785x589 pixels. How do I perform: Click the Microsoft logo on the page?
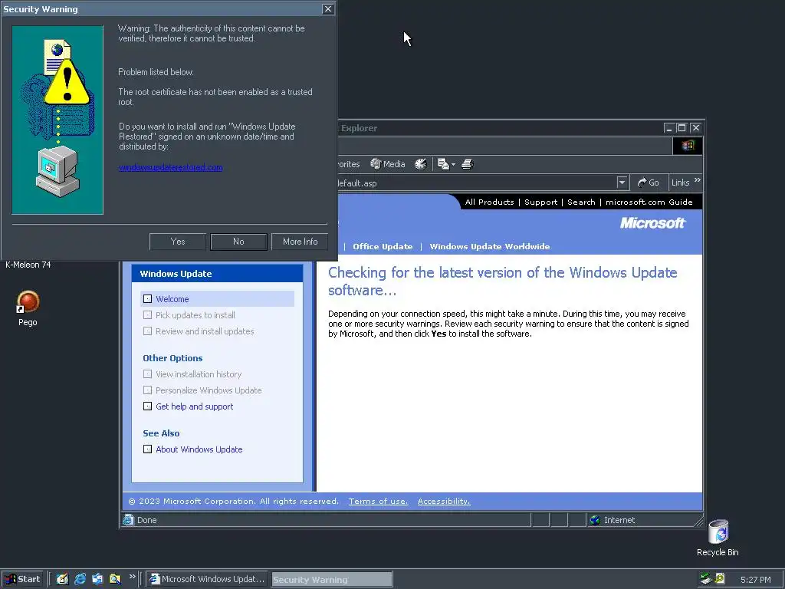(x=653, y=223)
